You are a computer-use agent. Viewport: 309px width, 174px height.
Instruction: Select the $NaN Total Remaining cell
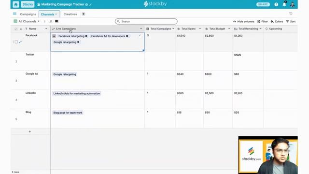click(248, 61)
